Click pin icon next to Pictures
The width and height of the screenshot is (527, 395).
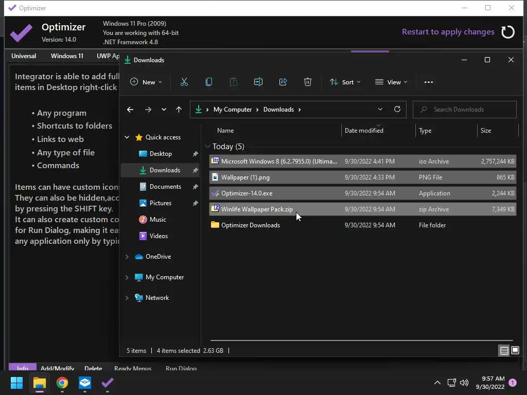(x=195, y=203)
